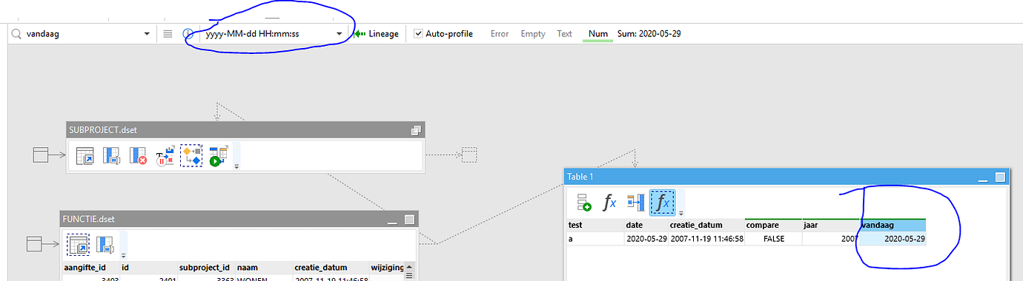Screen dimensions: 1023x281
Task: Click the remove-column icon in SUBPROJECT.dset
Action: 138,155
